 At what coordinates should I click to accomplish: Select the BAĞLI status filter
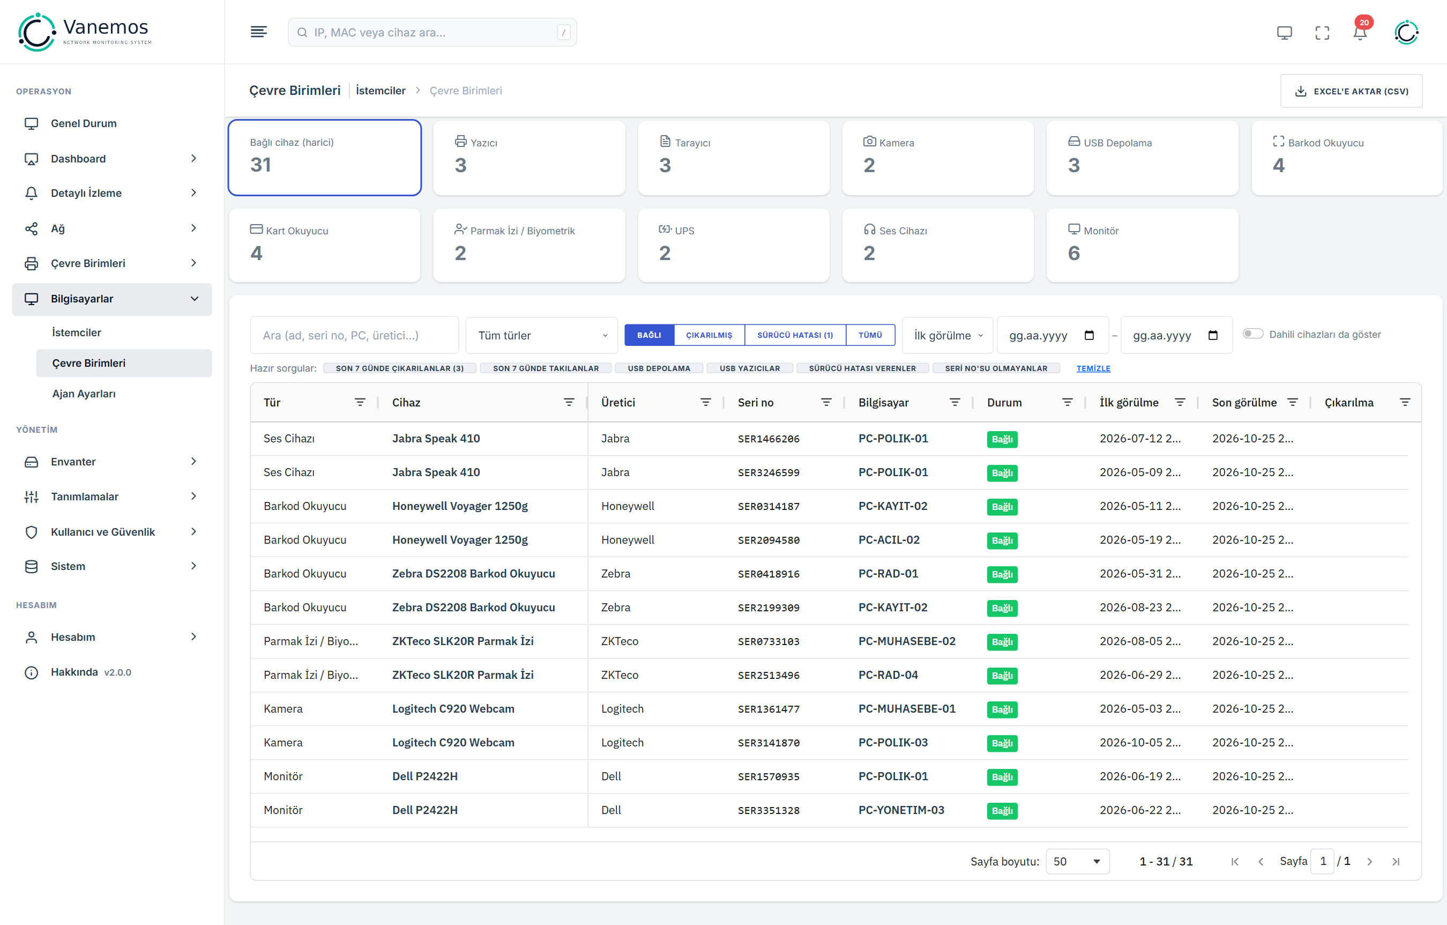click(649, 335)
